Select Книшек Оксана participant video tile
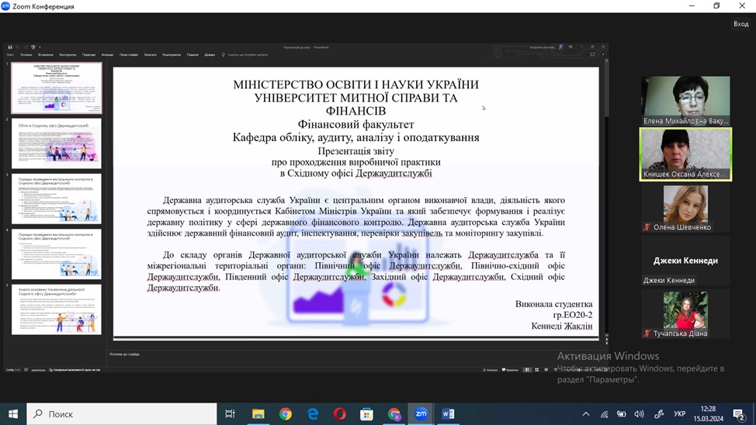Screen dimensions: 756x425 [x=685, y=154]
